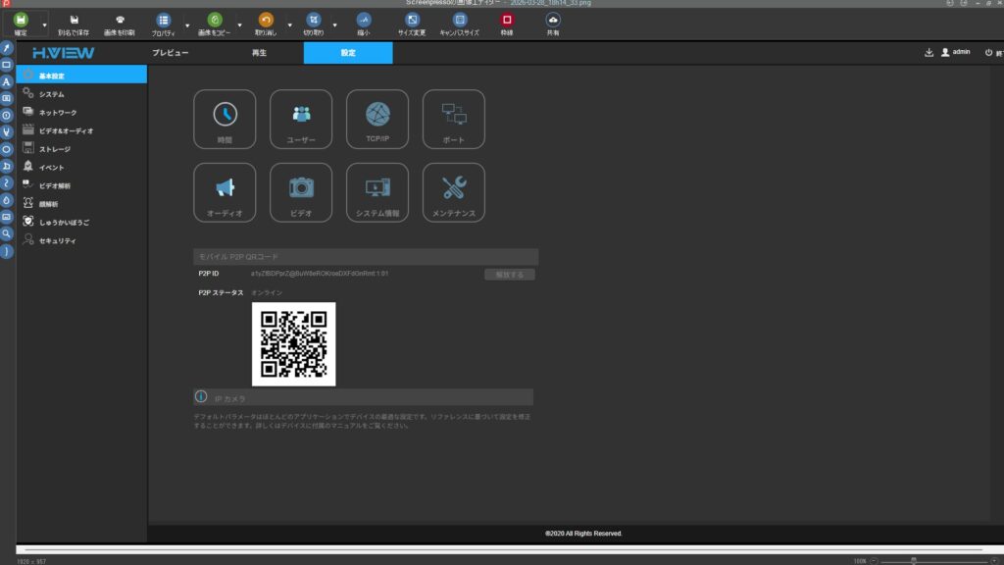Switch to the プレビュー tab

click(x=170, y=52)
